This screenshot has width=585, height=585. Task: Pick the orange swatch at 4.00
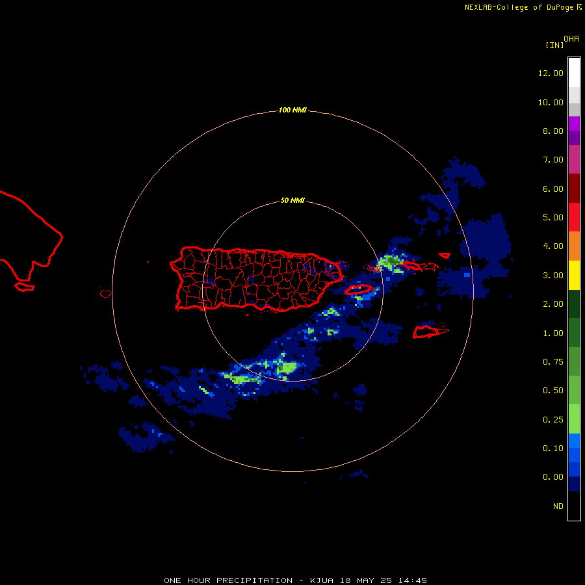pos(574,246)
